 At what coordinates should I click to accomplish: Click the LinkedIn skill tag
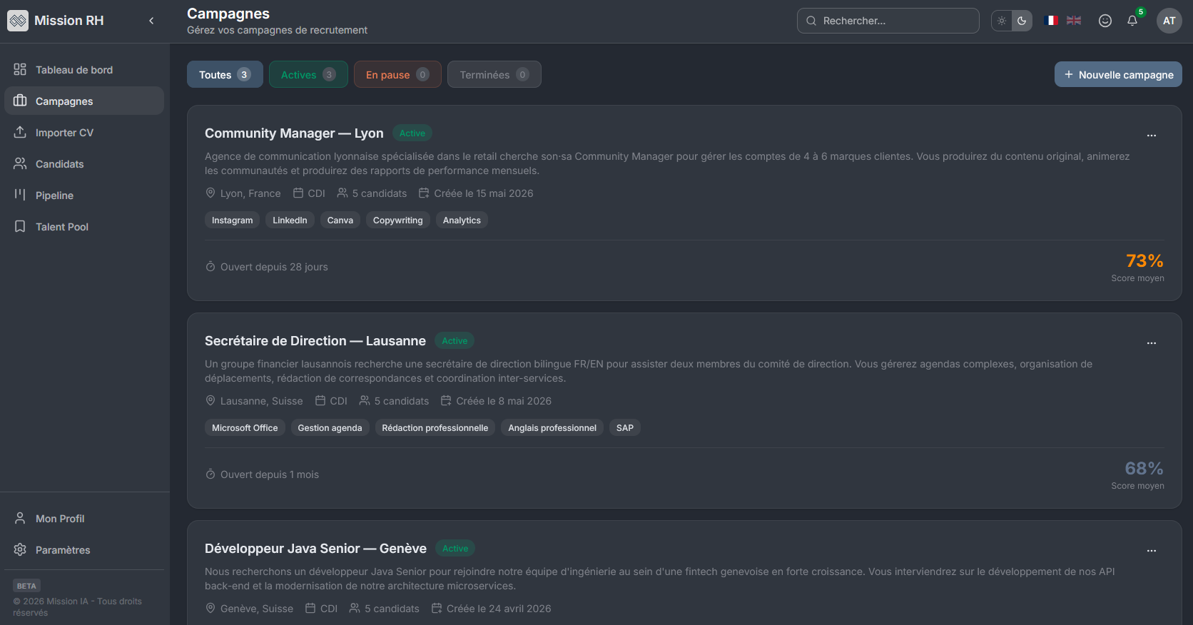pyautogui.click(x=290, y=220)
